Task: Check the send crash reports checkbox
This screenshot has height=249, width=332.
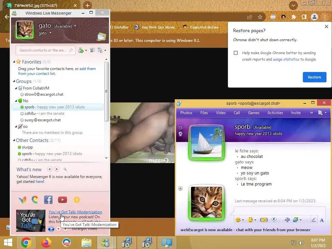Action: coord(236,53)
